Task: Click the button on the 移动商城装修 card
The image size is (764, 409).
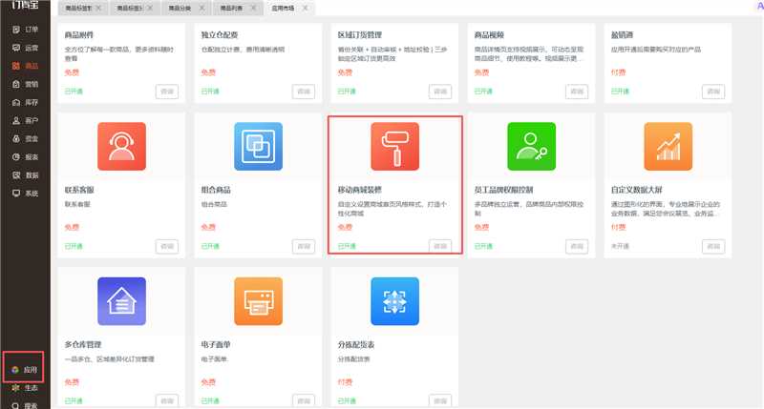Action: coord(440,247)
